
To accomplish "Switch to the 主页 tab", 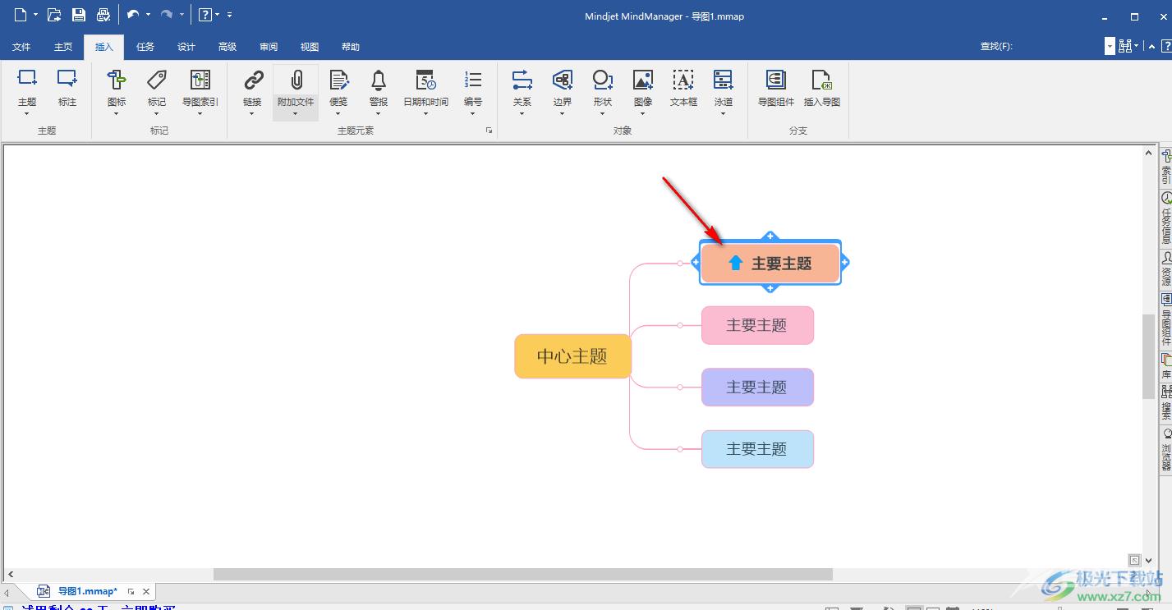I will 63,47.
